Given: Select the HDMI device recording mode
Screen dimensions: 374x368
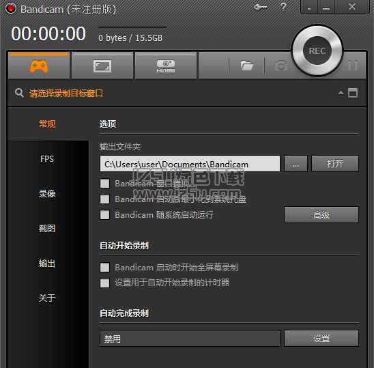Looking at the screenshot, I should pos(166,66).
